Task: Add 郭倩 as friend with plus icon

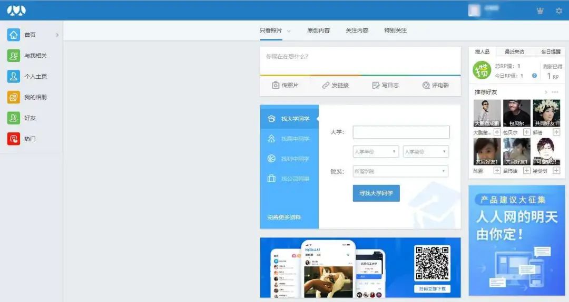Action: [556, 132]
